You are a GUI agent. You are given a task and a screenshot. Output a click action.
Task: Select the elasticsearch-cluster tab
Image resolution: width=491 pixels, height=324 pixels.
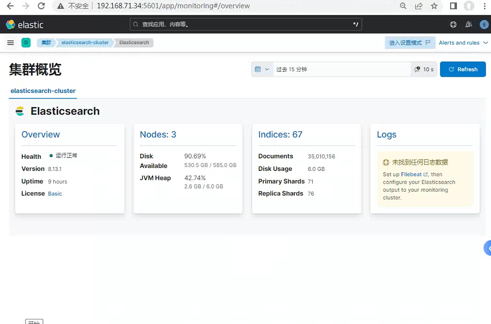43,91
